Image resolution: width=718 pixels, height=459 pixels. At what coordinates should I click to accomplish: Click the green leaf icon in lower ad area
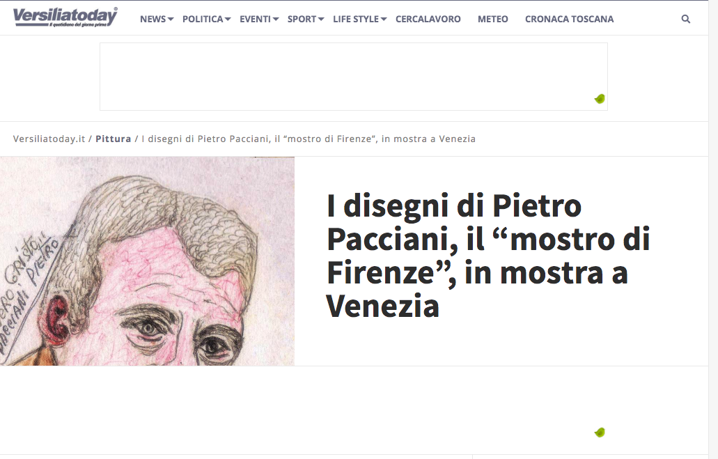click(600, 432)
